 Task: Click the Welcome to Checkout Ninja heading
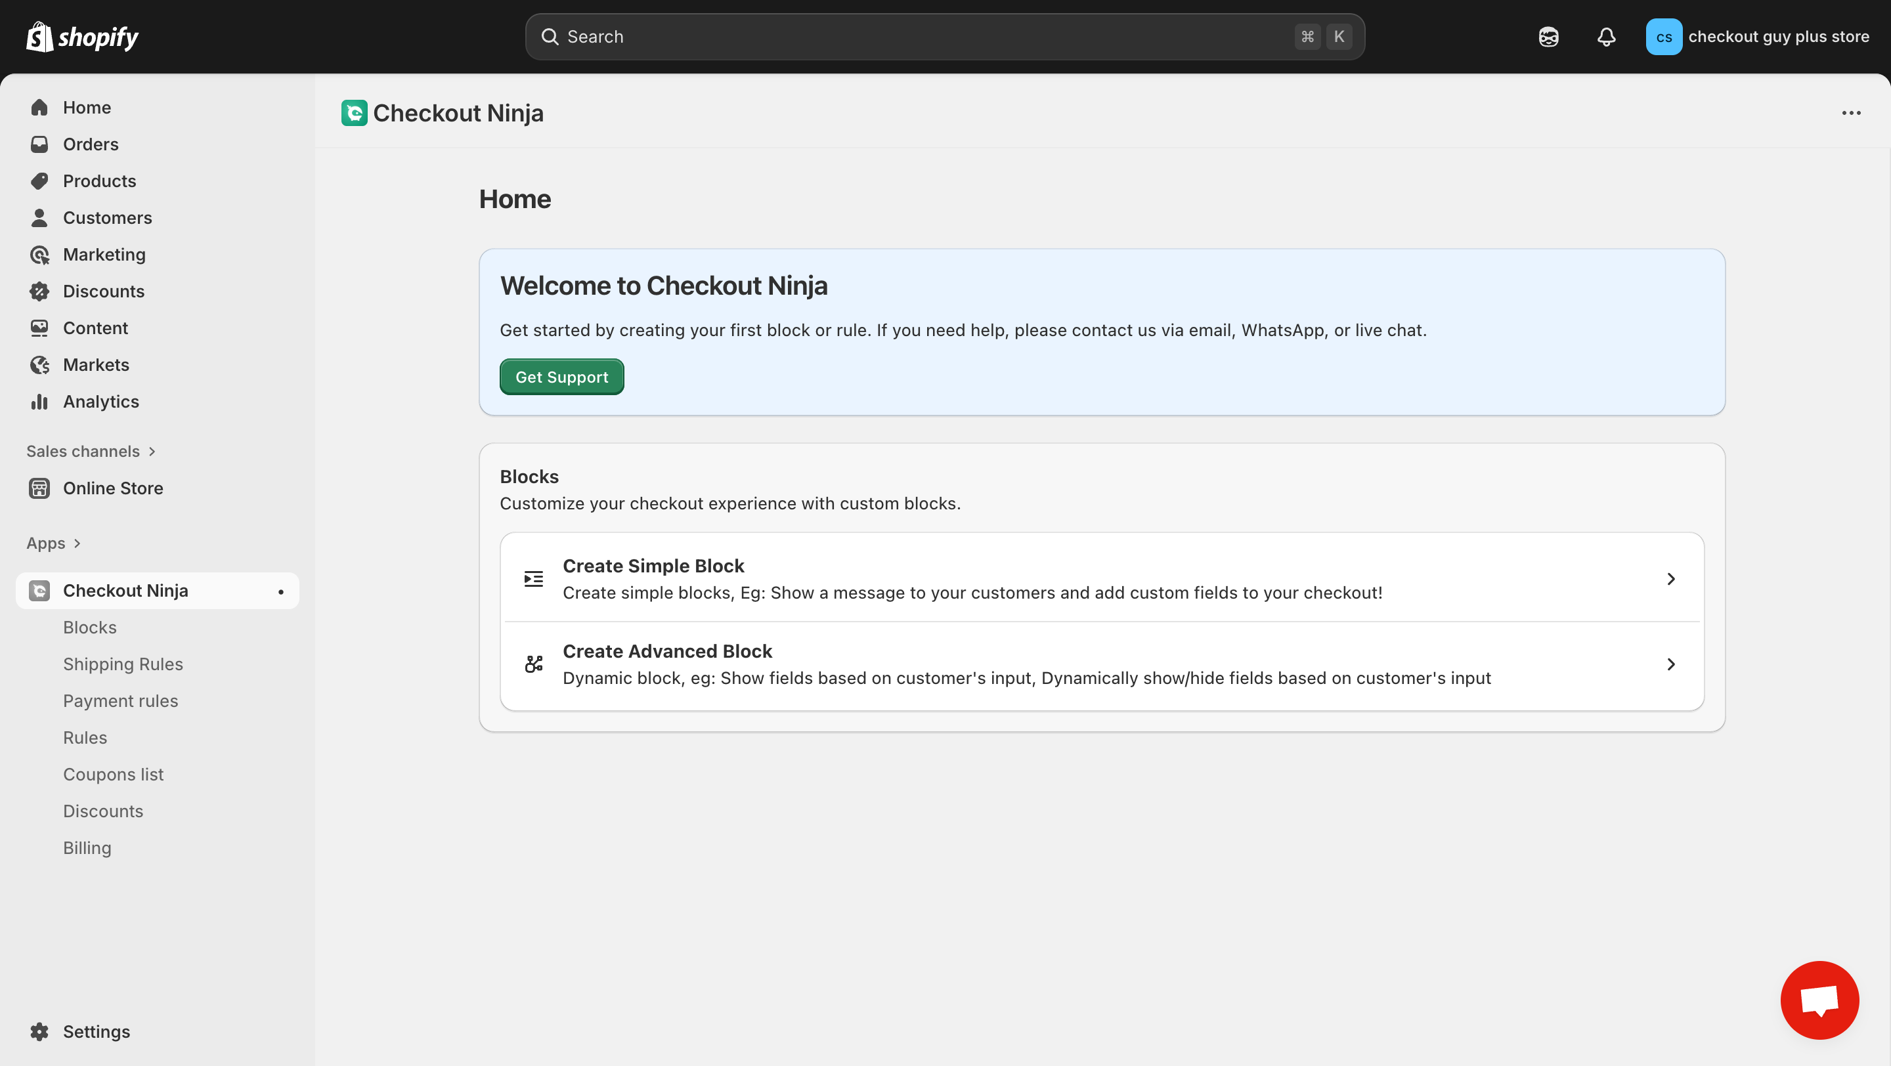click(x=664, y=286)
